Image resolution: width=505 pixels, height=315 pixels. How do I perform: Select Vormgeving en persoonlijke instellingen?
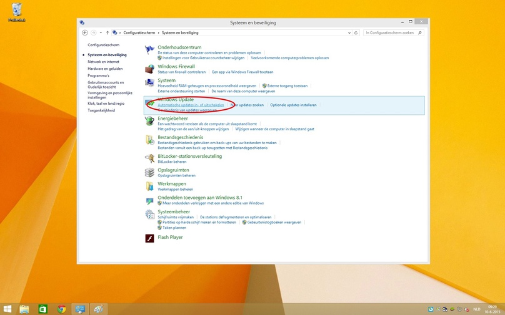[x=110, y=95]
